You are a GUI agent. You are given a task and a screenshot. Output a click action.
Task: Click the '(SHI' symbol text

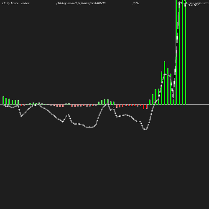(136, 3)
